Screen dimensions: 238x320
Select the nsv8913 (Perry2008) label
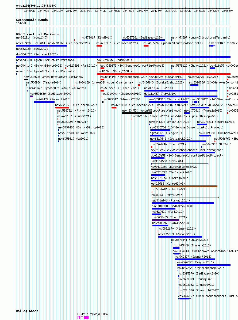click(167, 195)
